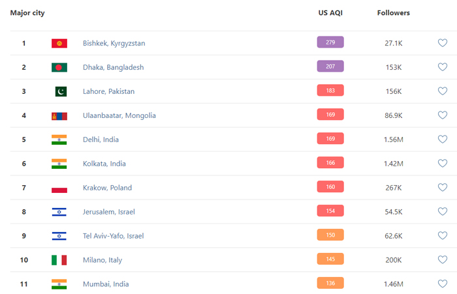This screenshot has width=457, height=294.
Task: Click the Italy flag beside Milano
Action: click(x=59, y=260)
